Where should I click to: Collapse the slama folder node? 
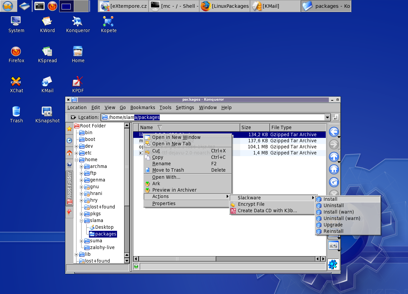[x=82, y=221]
